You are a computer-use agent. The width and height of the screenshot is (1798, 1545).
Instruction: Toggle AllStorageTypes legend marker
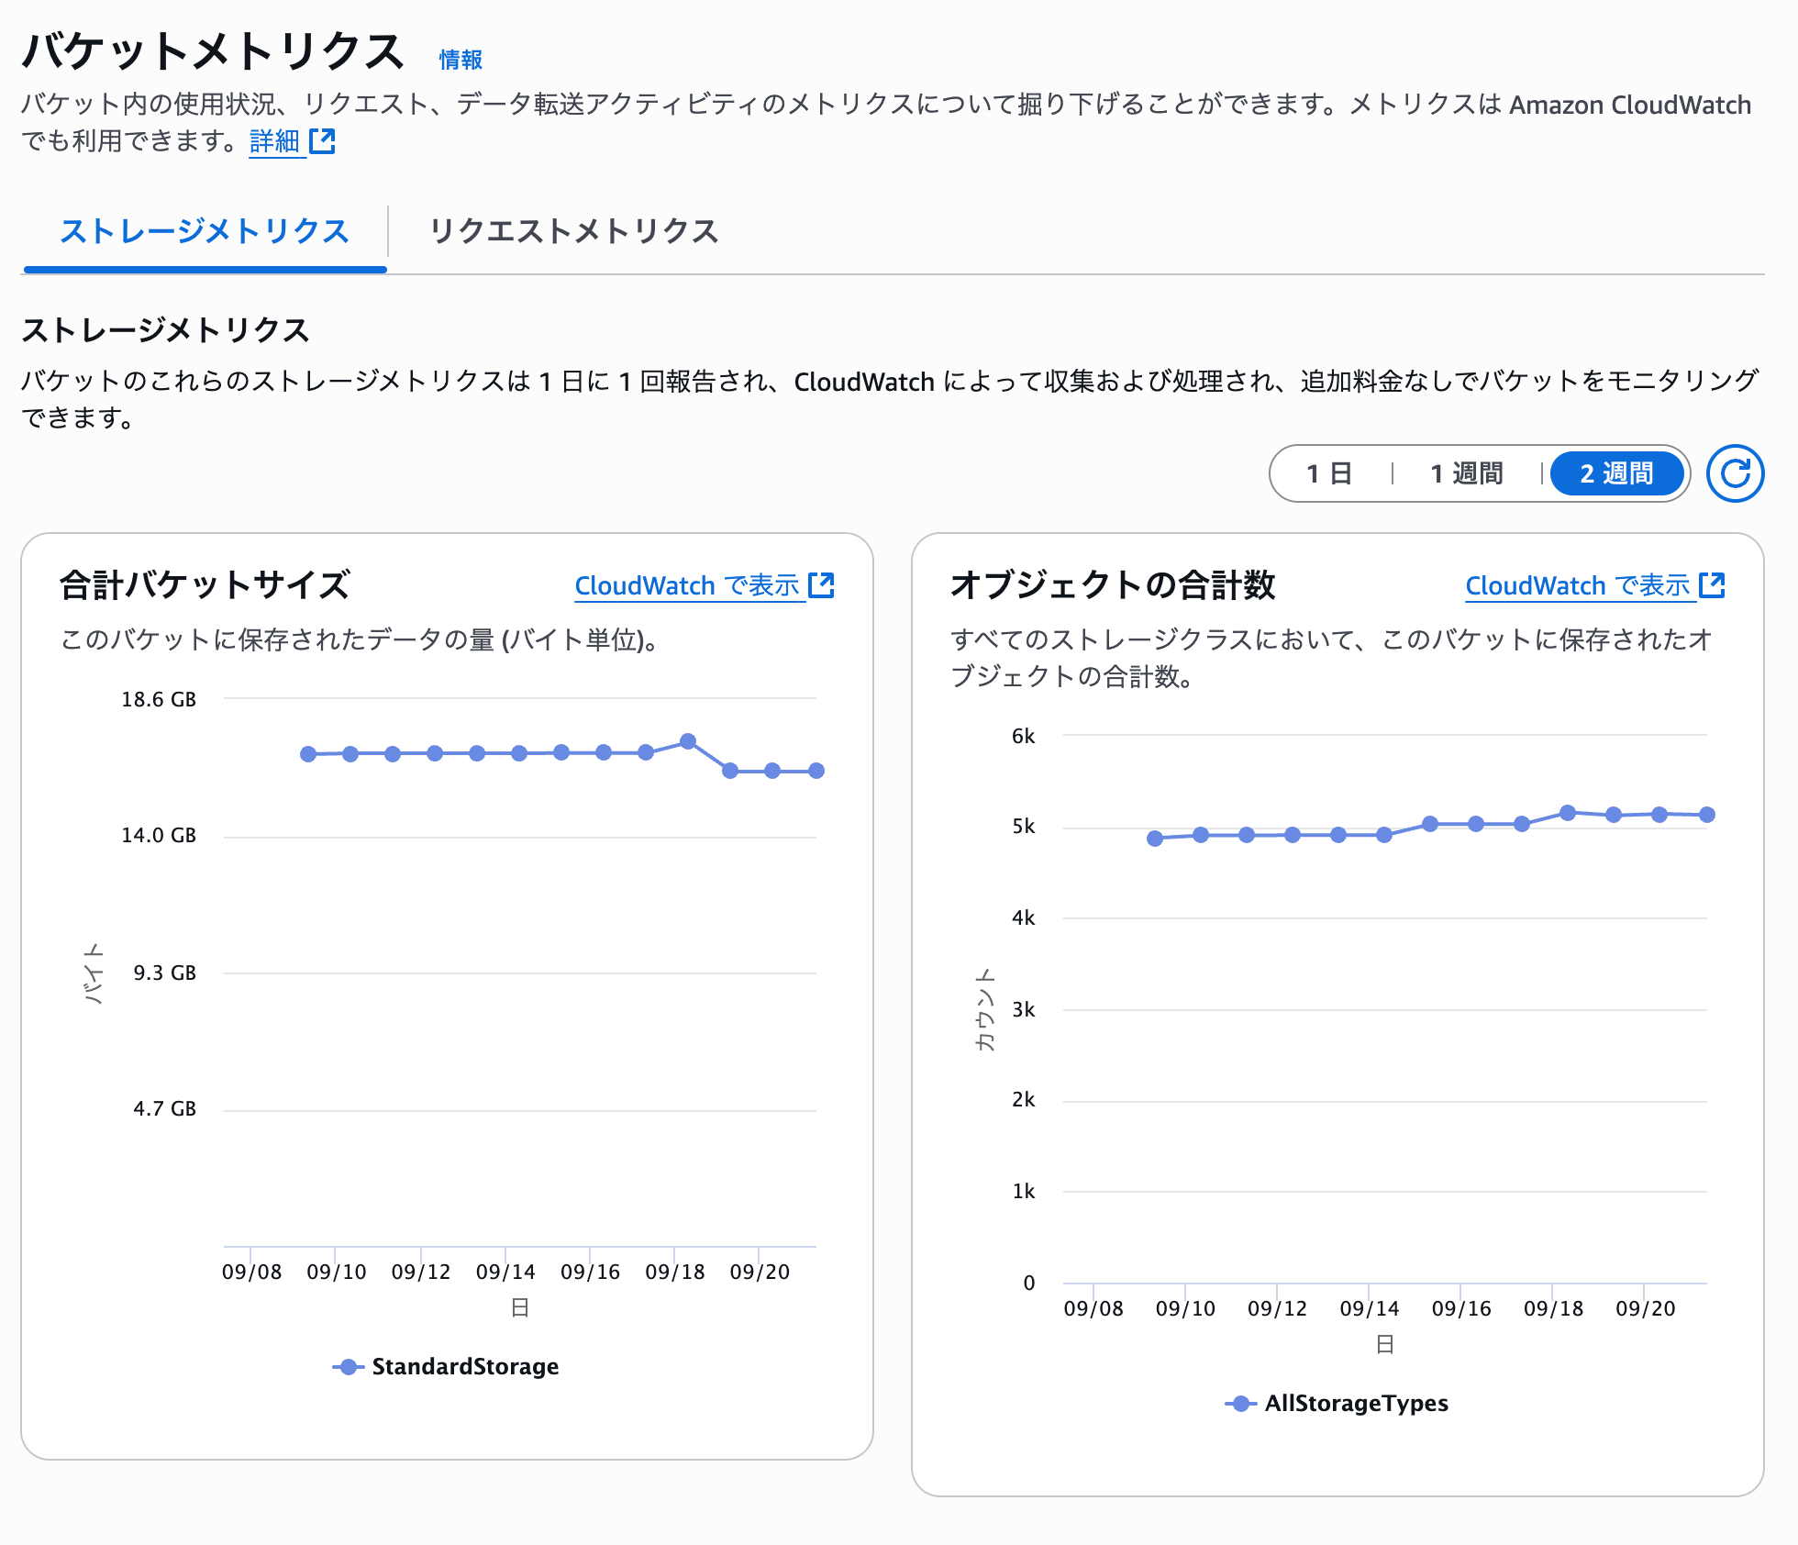(1239, 1404)
